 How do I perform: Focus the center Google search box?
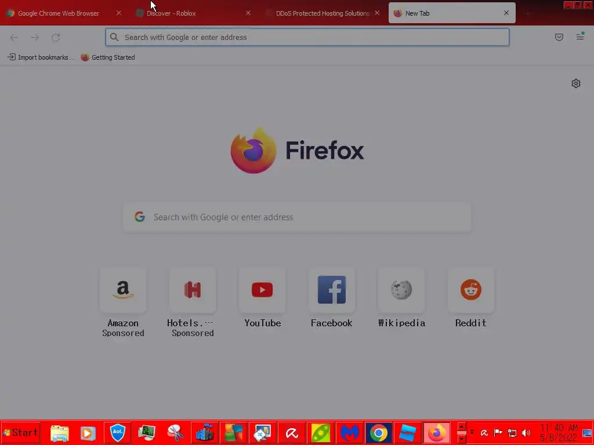pyautogui.click(x=297, y=217)
